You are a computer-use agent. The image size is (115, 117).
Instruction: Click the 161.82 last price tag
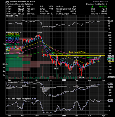[111, 56]
